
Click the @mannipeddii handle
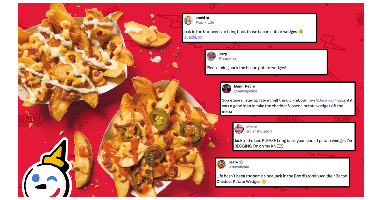245,91
